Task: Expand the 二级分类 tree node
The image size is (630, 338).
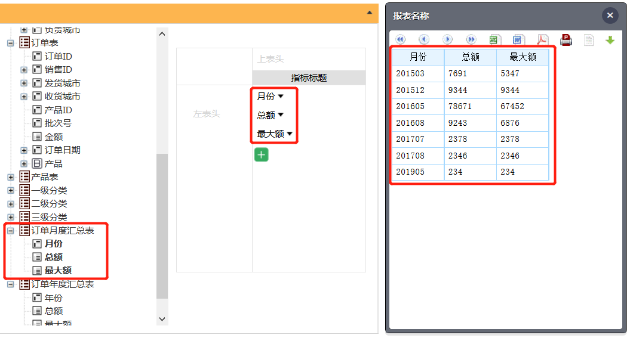Action: pos(11,204)
